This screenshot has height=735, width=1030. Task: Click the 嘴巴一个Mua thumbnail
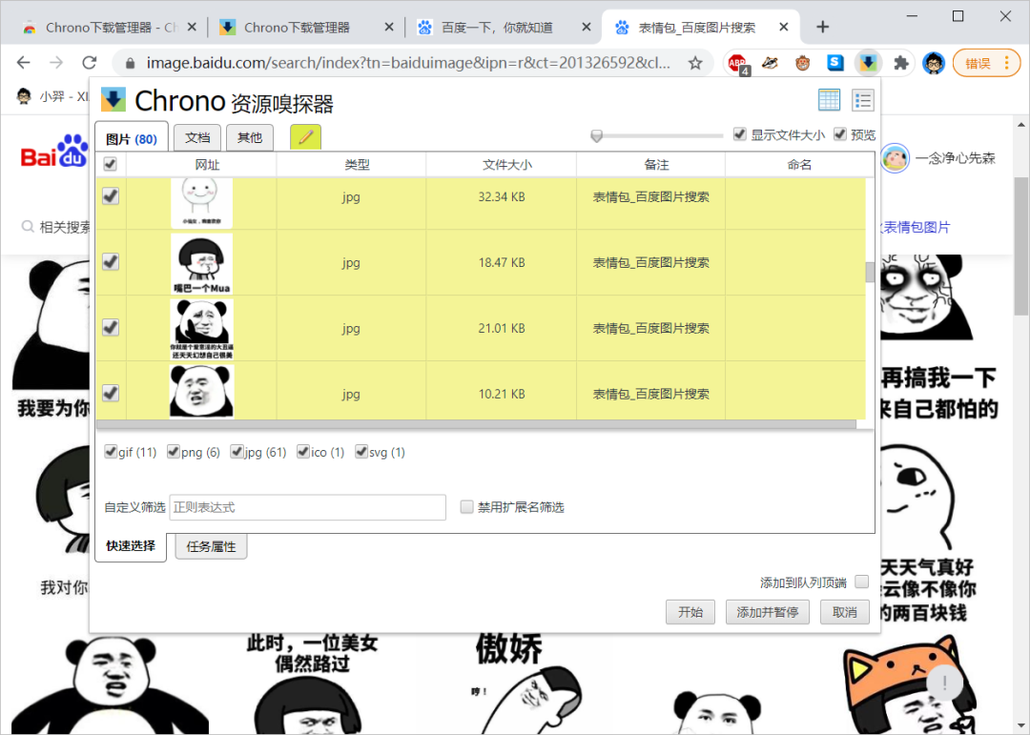point(201,263)
